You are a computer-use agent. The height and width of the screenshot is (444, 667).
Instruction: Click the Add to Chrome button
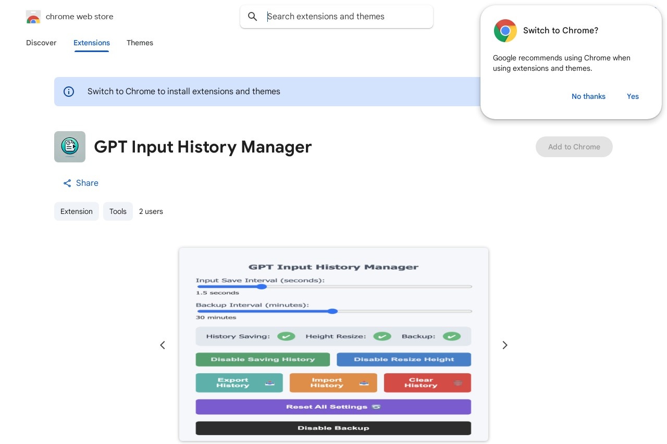[574, 147]
